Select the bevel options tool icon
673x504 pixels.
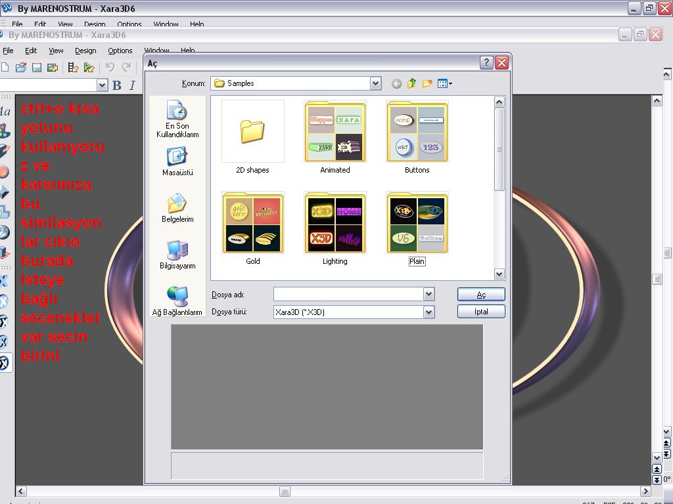pyautogui.click(x=5, y=192)
